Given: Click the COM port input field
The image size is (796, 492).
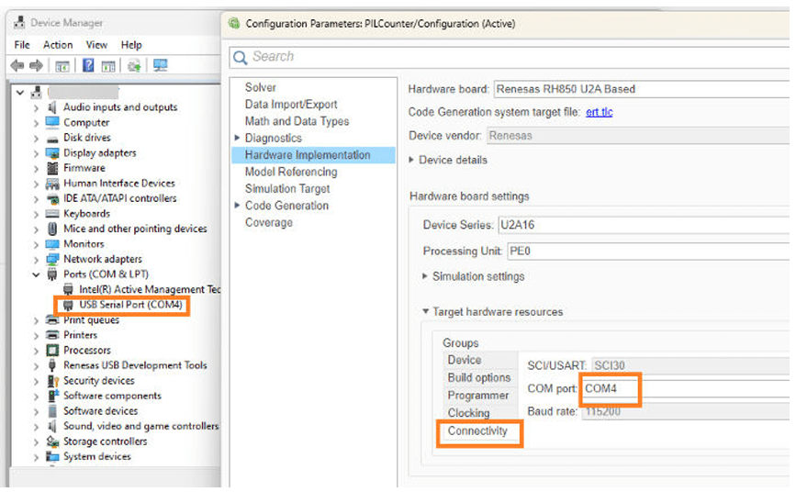Looking at the screenshot, I should 684,389.
